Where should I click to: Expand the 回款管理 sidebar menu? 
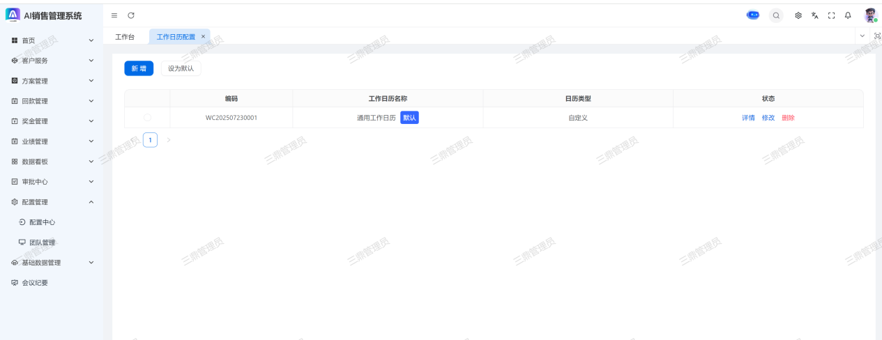52,101
